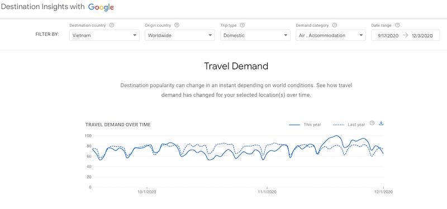Open Trip type dropdown showing Domestic
This screenshot has height=209, width=447.
tap(255, 35)
